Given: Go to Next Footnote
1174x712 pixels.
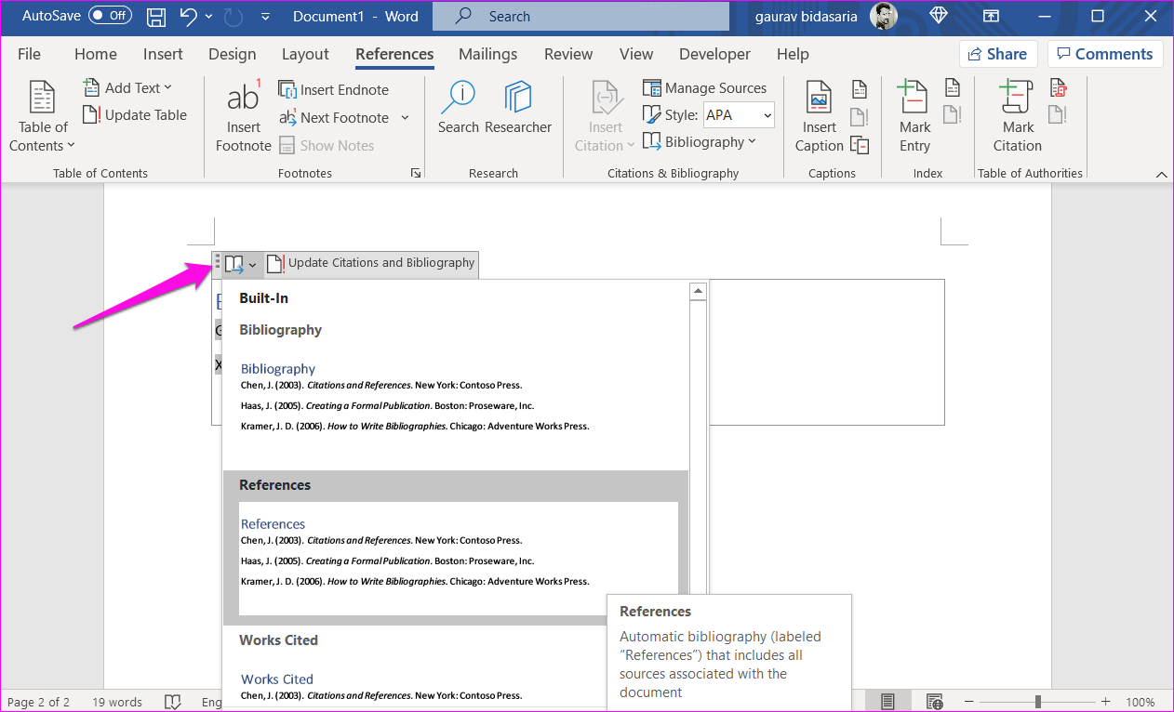Looking at the screenshot, I should (334, 118).
